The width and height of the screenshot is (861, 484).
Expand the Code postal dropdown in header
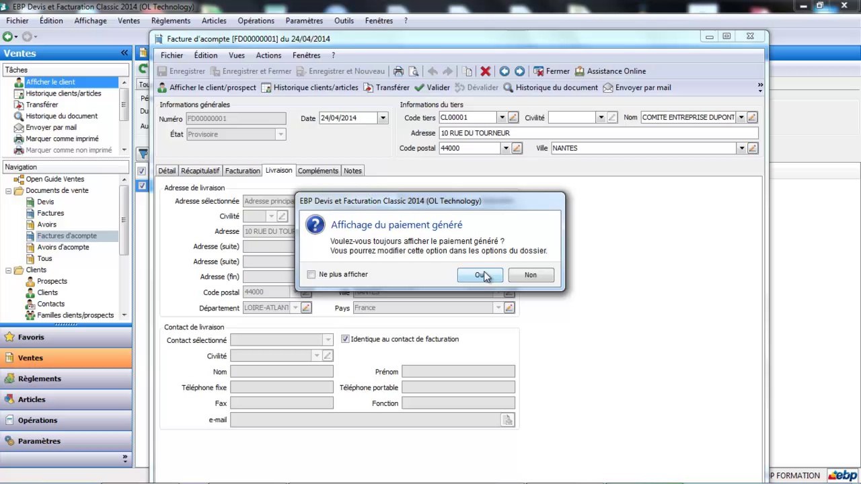pos(504,149)
